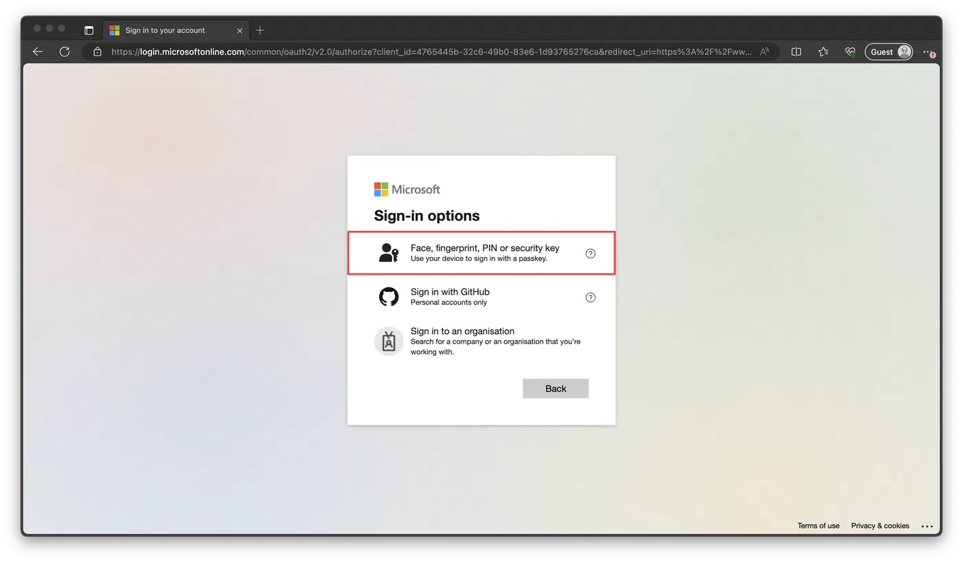This screenshot has width=963, height=562.
Task: Click the login.microsoftonline.com address bar
Action: click(x=432, y=52)
